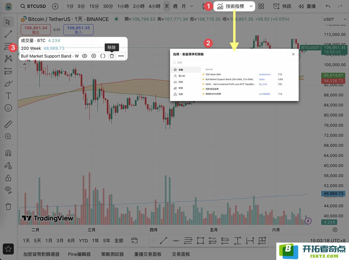Expand the timeframe dropdown arrow
This screenshot has width=349, height=260.
pyautogui.click(x=191, y=6)
